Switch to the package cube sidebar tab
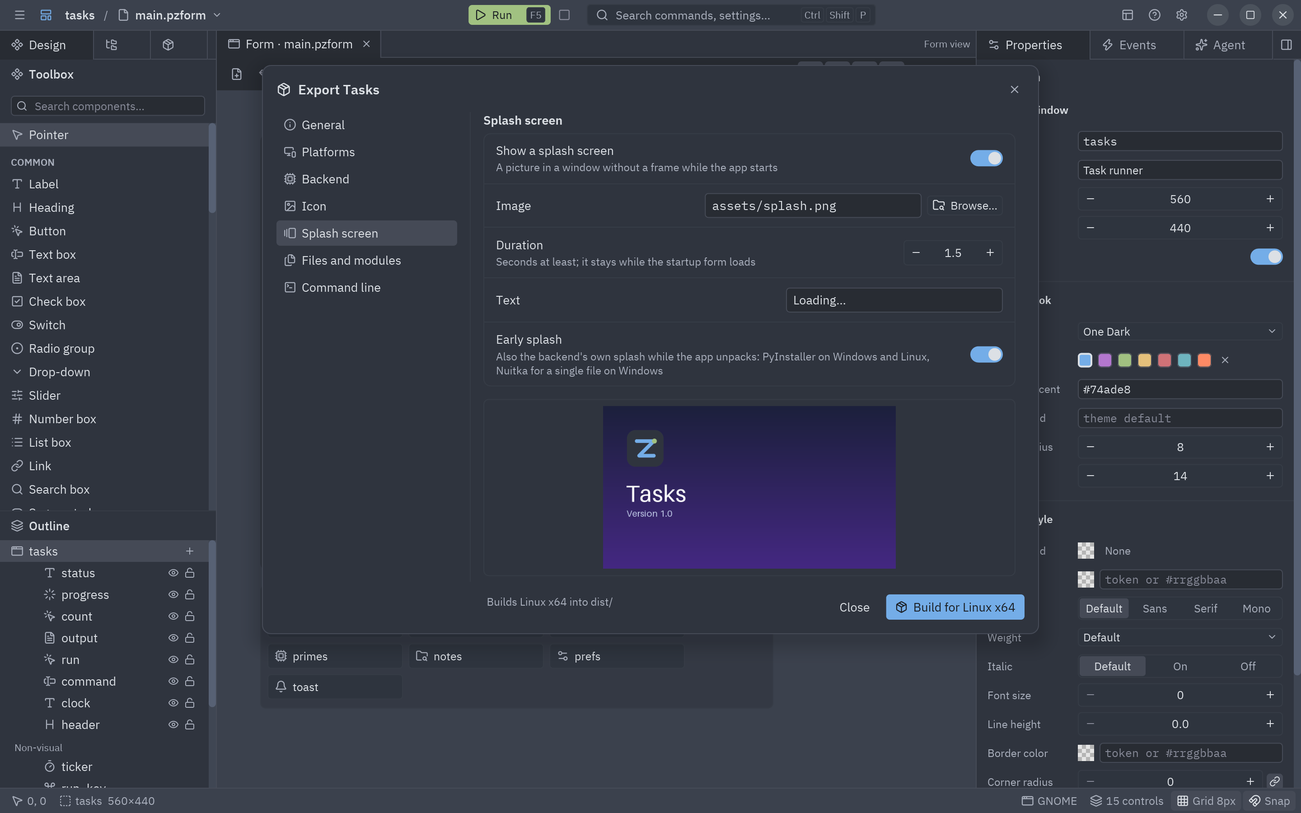The image size is (1301, 813). (168, 45)
